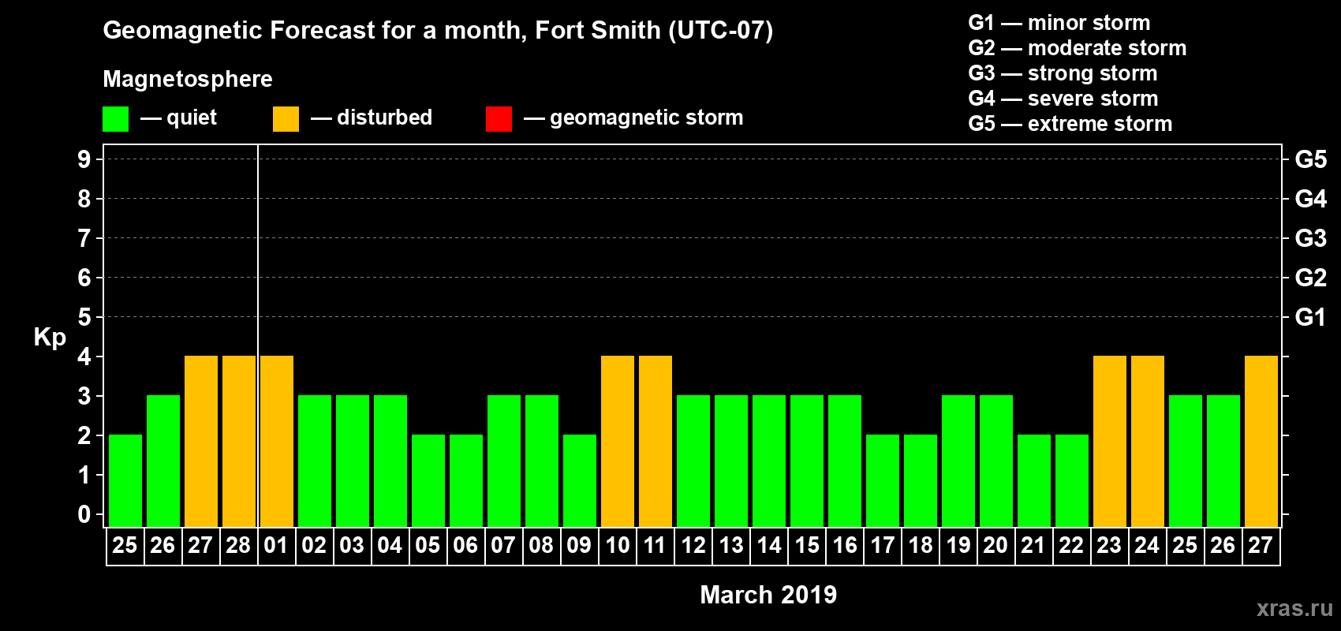This screenshot has height=631, width=1341.
Task: Click the 'G5 — extreme storm' legend line
Action: [1070, 124]
